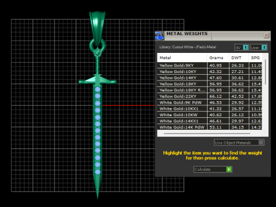Select the White Gold:14KX1 row
276x207 pixels.
210,121
